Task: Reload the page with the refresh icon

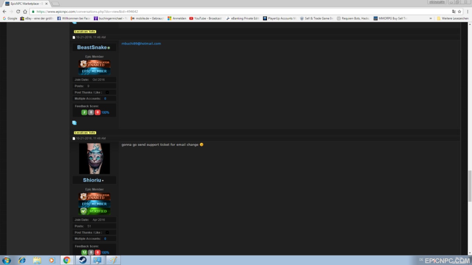Action: (18, 11)
